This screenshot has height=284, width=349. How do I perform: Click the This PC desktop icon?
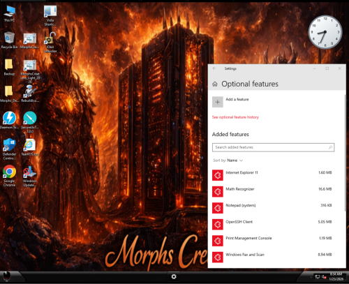[9, 14]
